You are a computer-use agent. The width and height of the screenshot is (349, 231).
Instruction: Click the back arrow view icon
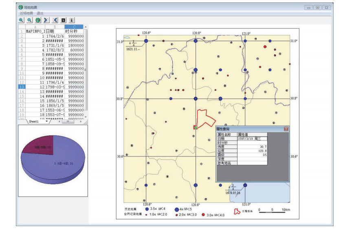[55, 20]
